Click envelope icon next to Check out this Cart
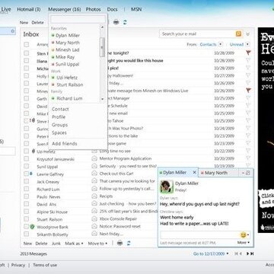 pos(94,174)
